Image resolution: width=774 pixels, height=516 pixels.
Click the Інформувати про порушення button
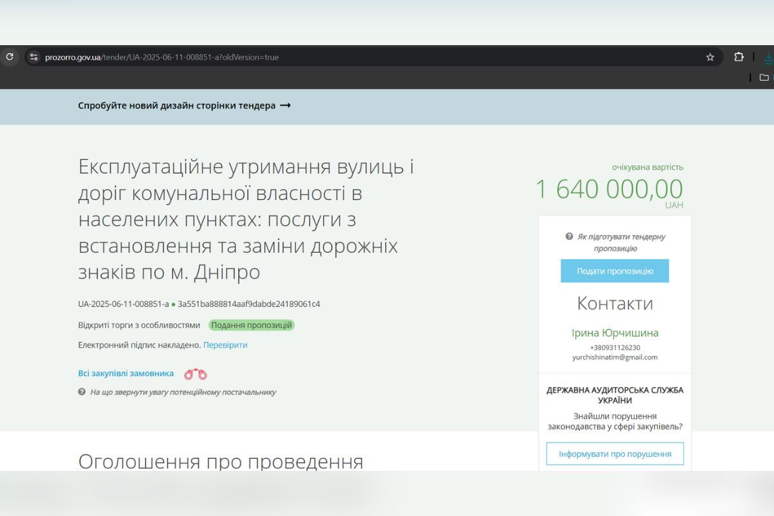(x=614, y=453)
